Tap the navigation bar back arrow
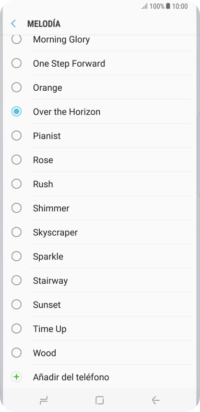Screen dimensions: 200x412 (156, 400)
